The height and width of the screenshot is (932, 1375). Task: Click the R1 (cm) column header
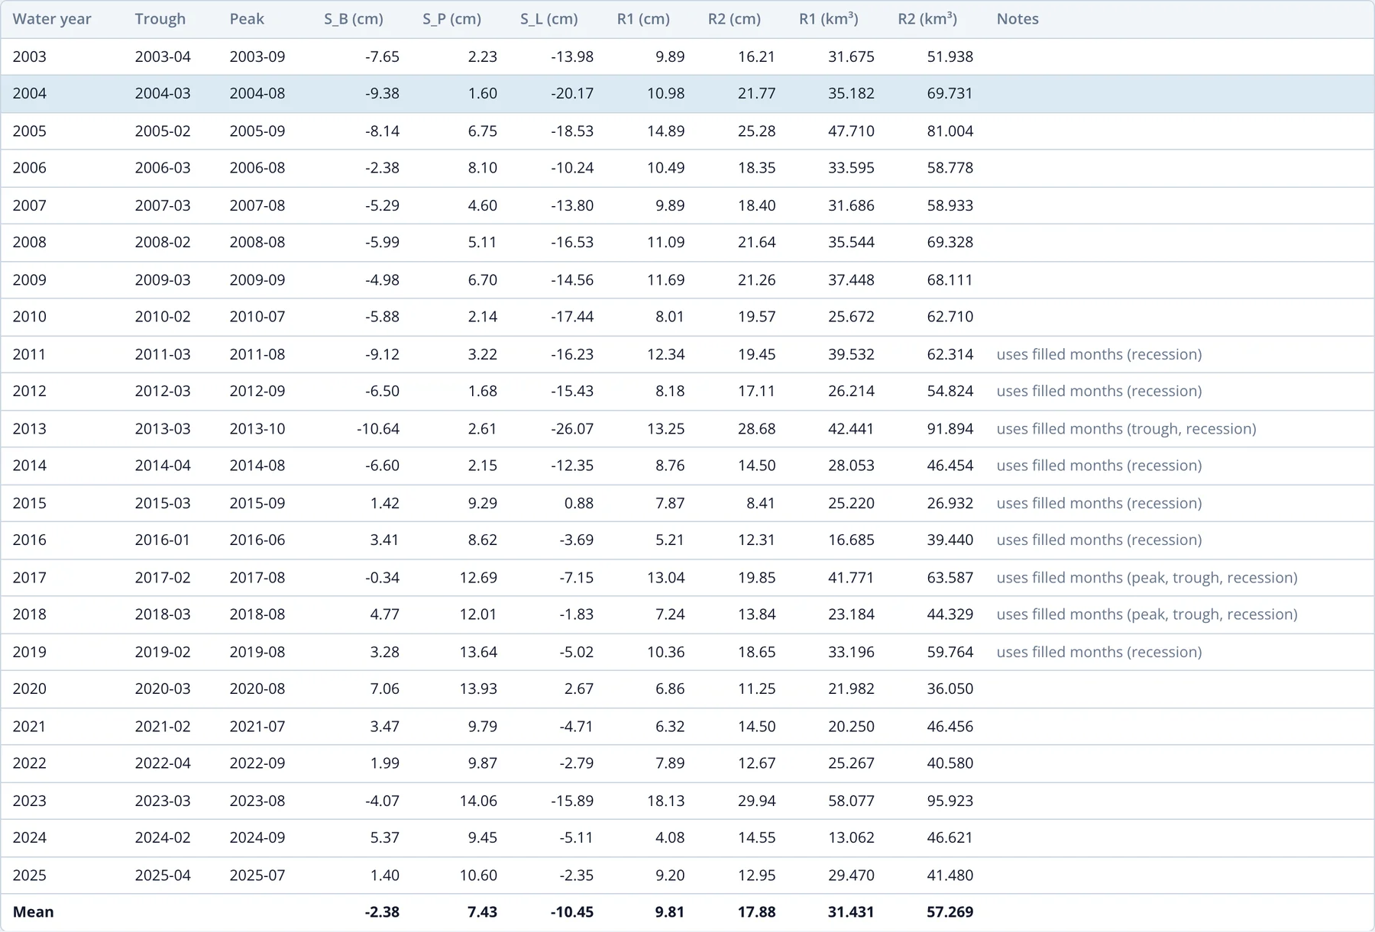point(643,19)
